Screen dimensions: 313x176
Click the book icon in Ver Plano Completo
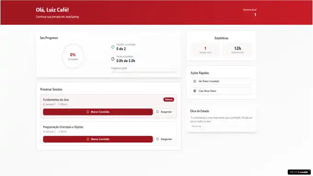(195, 81)
